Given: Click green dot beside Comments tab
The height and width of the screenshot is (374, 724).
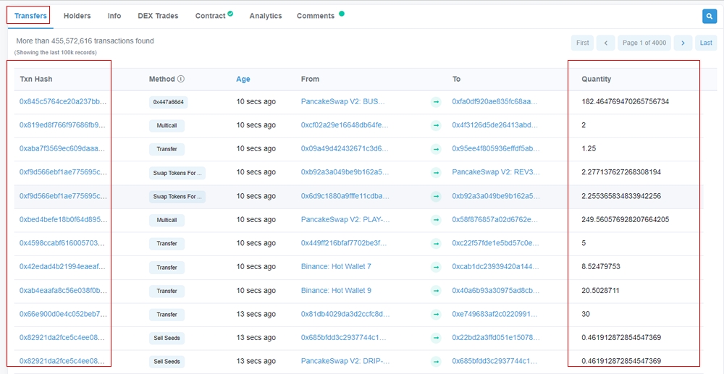Looking at the screenshot, I should pos(342,14).
